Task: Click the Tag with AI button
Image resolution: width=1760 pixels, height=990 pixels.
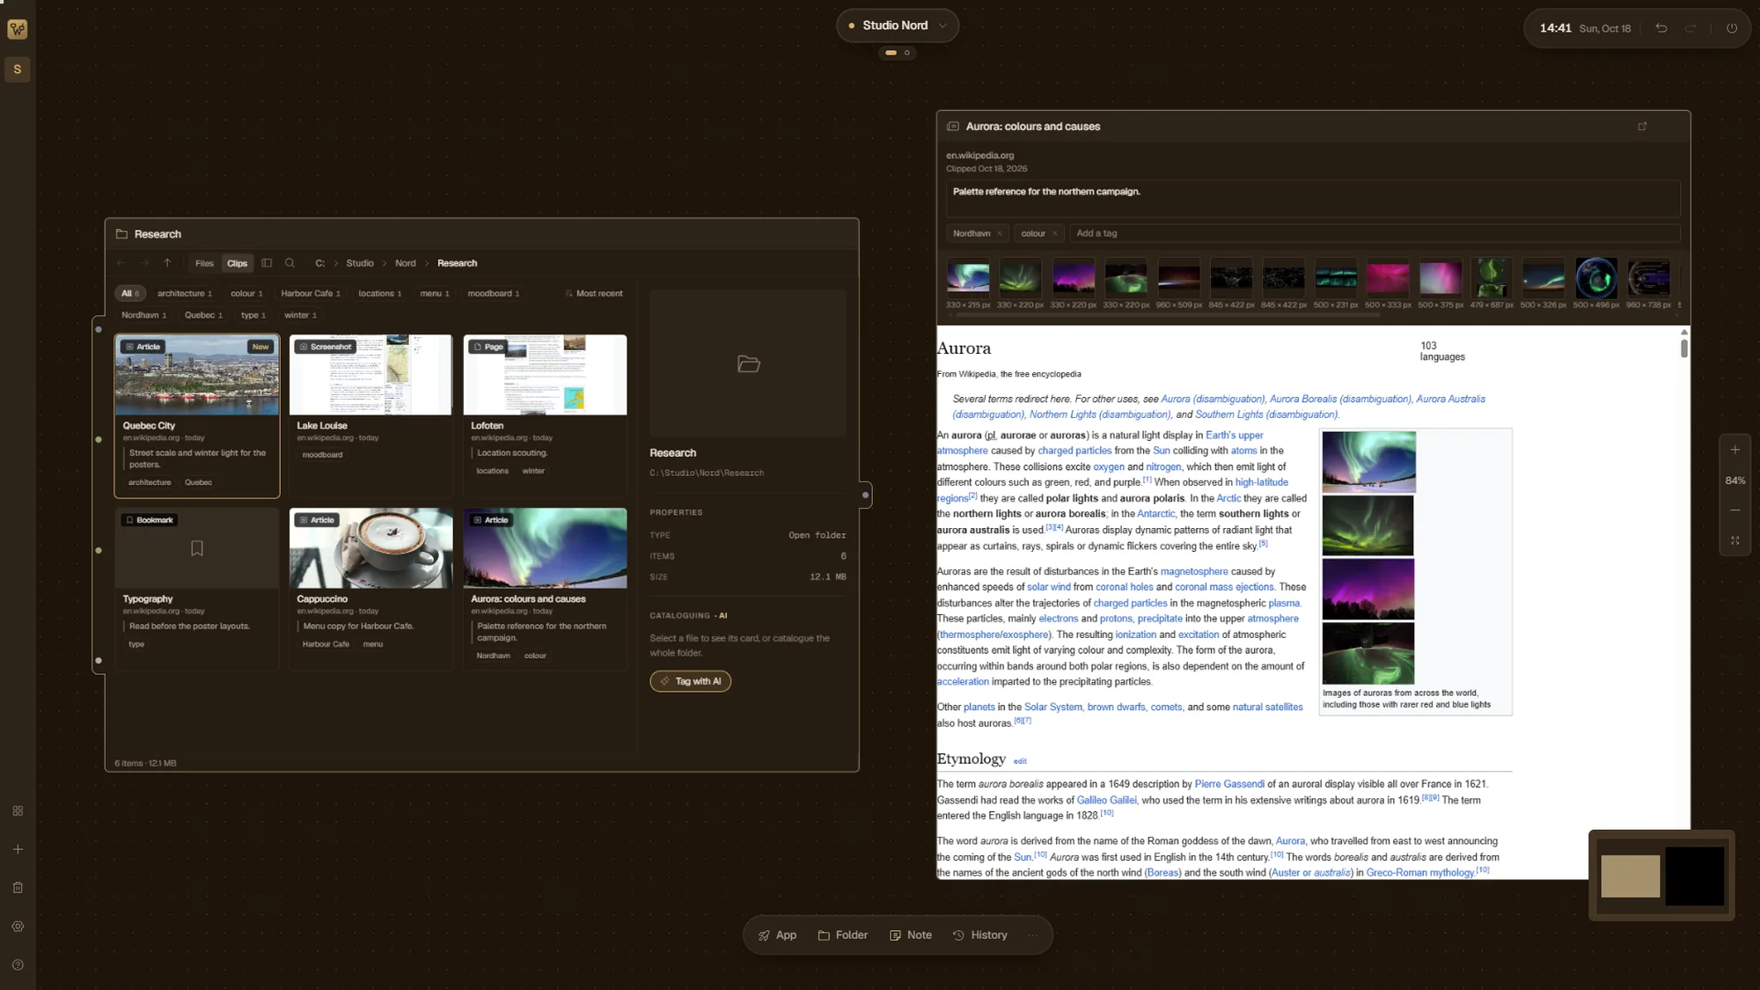Action: (691, 681)
